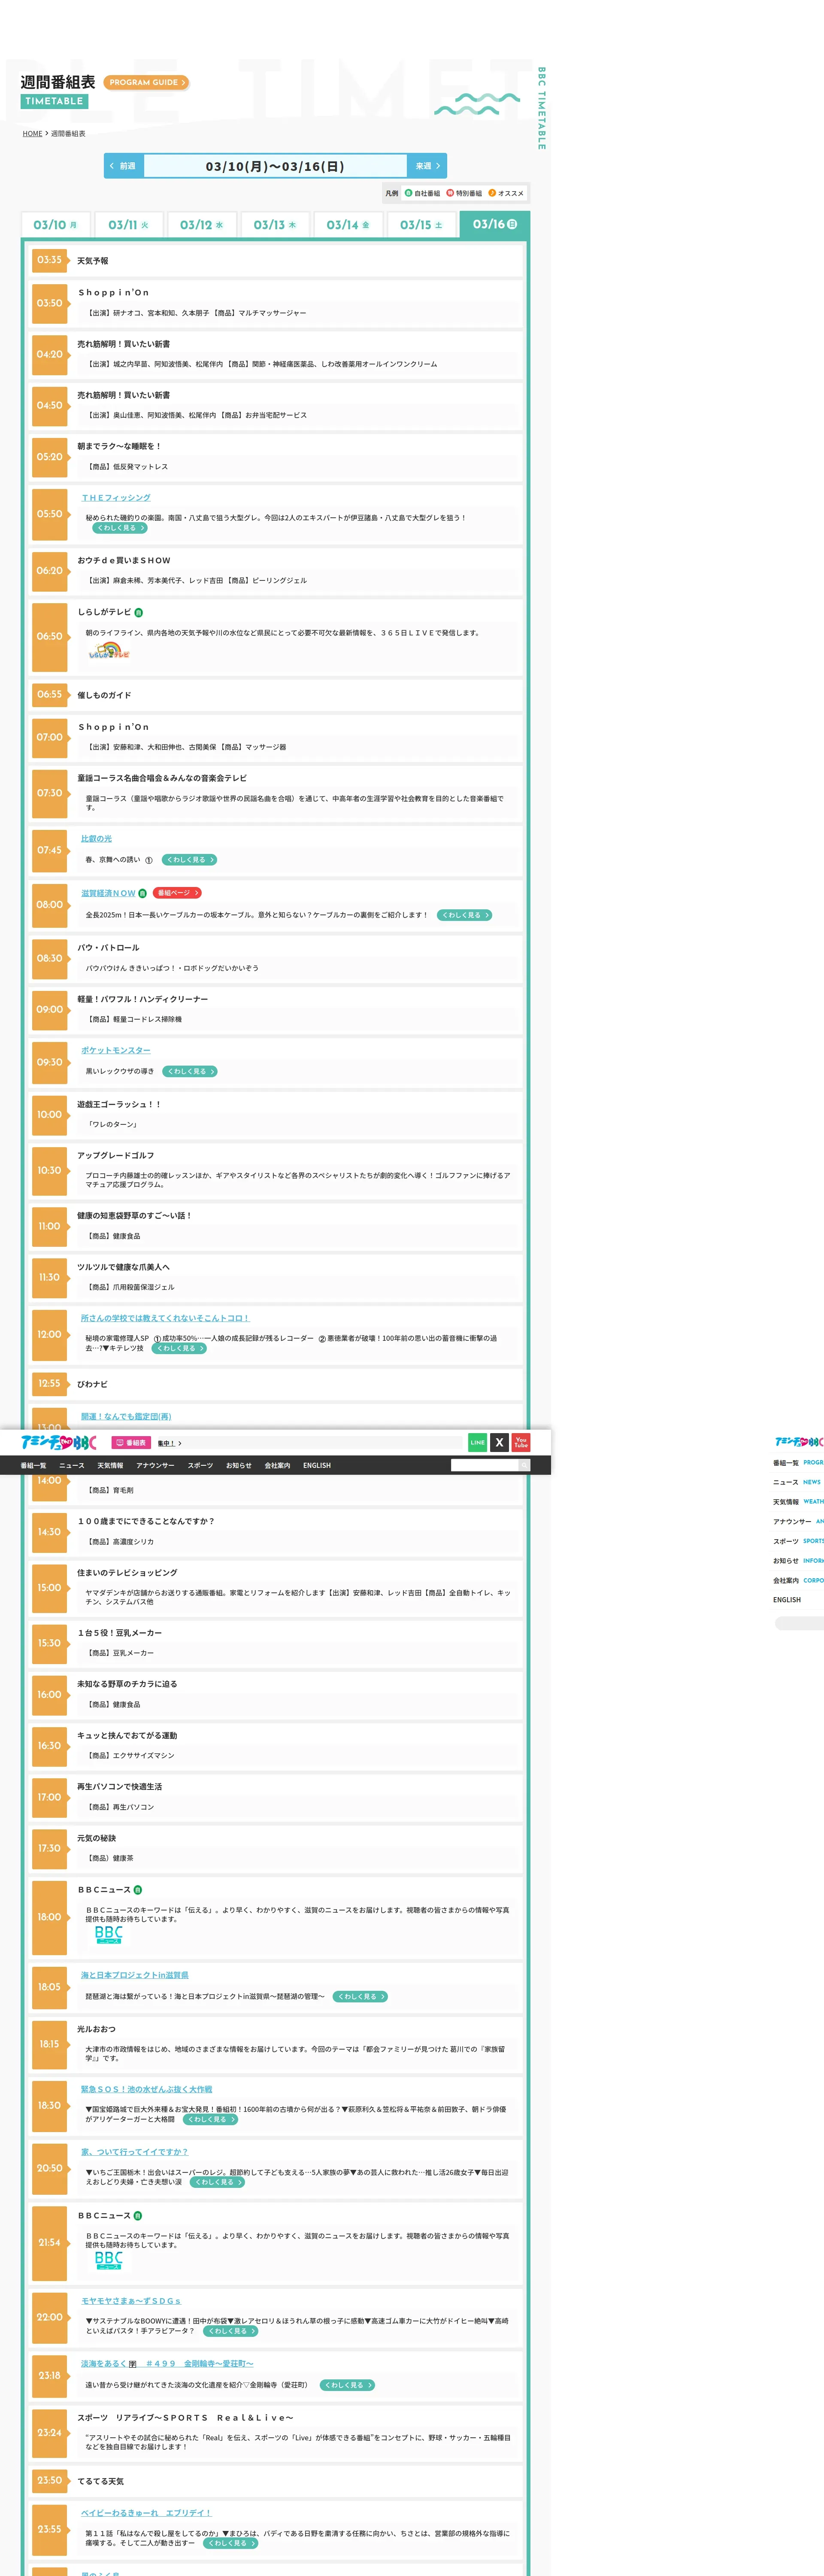This screenshot has width=824, height=2576.
Task: Click the BBC news logo at 18:00
Action: (x=108, y=1934)
